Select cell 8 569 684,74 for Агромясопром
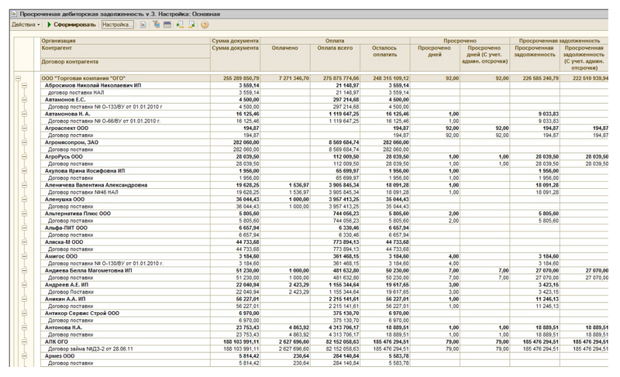The image size is (620, 377). pyautogui.click(x=335, y=142)
